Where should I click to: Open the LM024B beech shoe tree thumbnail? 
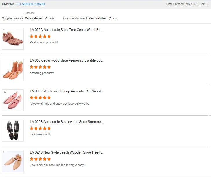(x=13, y=161)
